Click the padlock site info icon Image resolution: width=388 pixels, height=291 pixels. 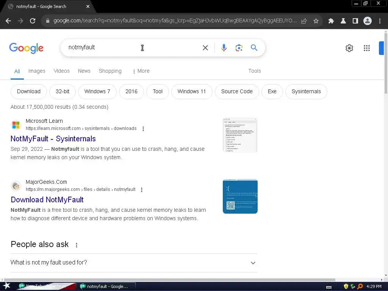pyautogui.click(x=48, y=21)
